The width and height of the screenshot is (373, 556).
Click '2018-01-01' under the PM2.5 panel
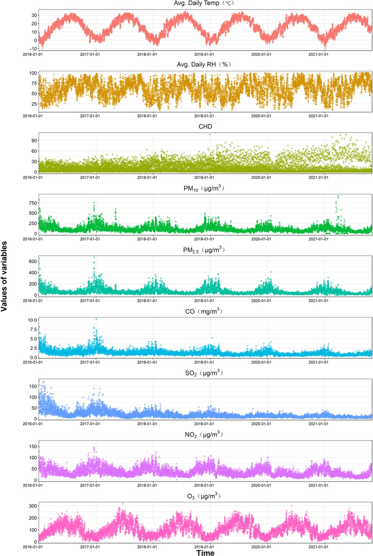point(147,301)
